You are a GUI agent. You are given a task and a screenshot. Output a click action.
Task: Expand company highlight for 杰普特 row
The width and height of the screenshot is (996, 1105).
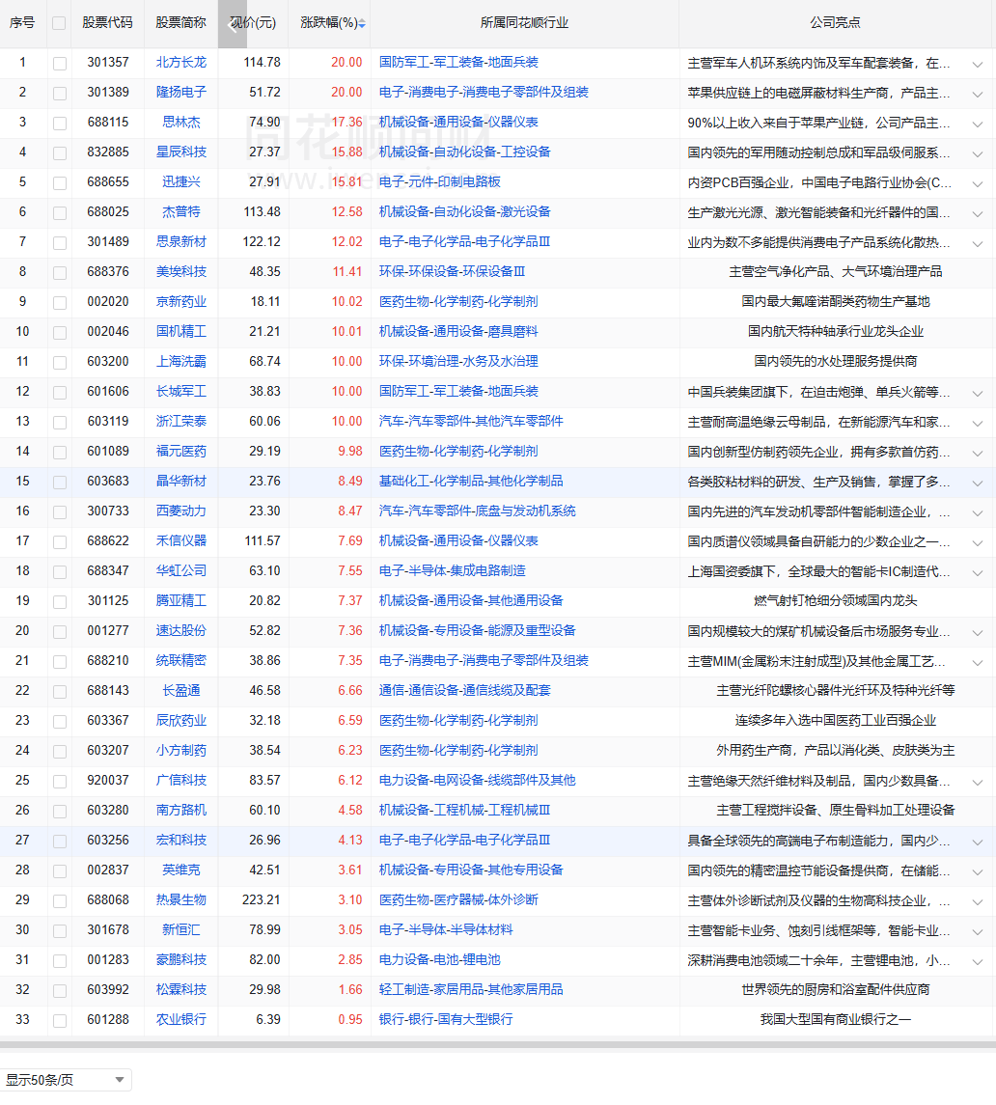point(978,213)
